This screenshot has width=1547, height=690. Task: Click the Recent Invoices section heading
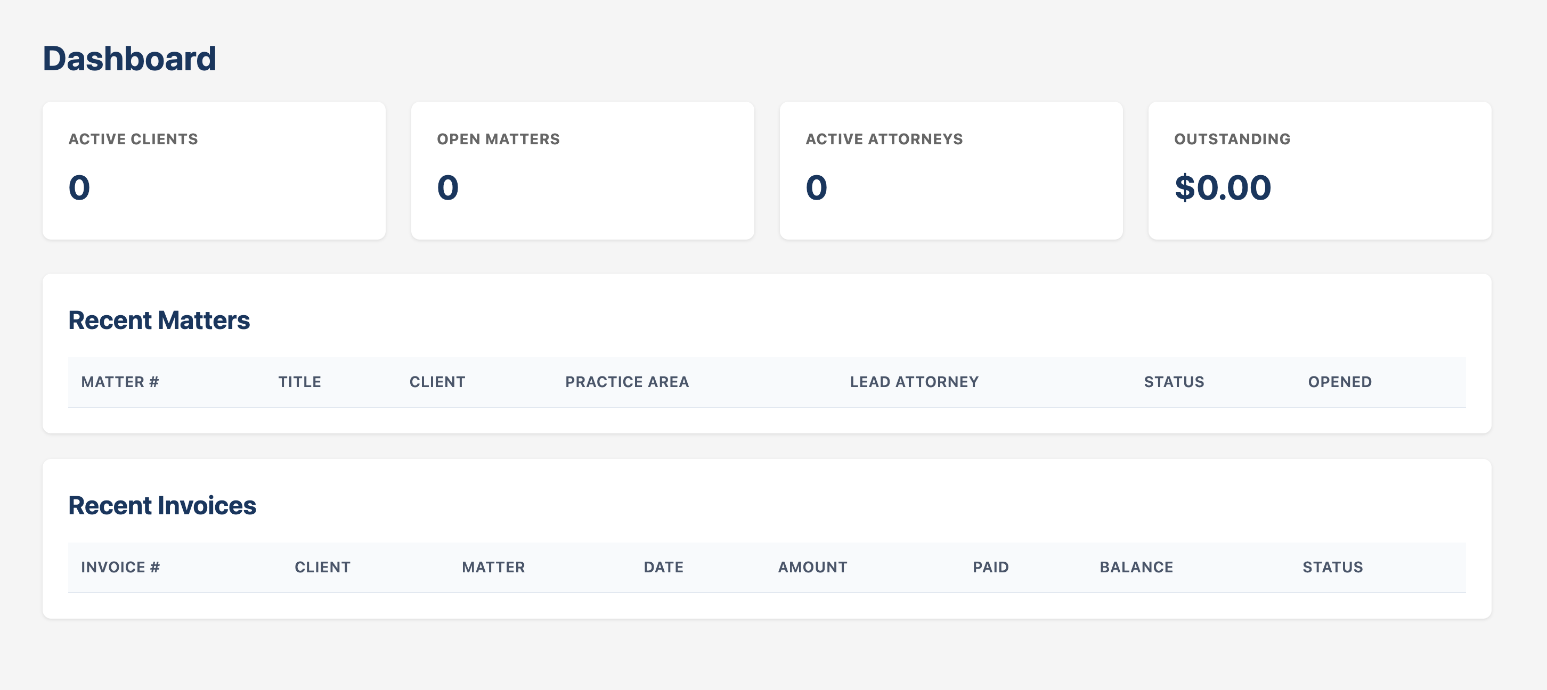coord(162,506)
